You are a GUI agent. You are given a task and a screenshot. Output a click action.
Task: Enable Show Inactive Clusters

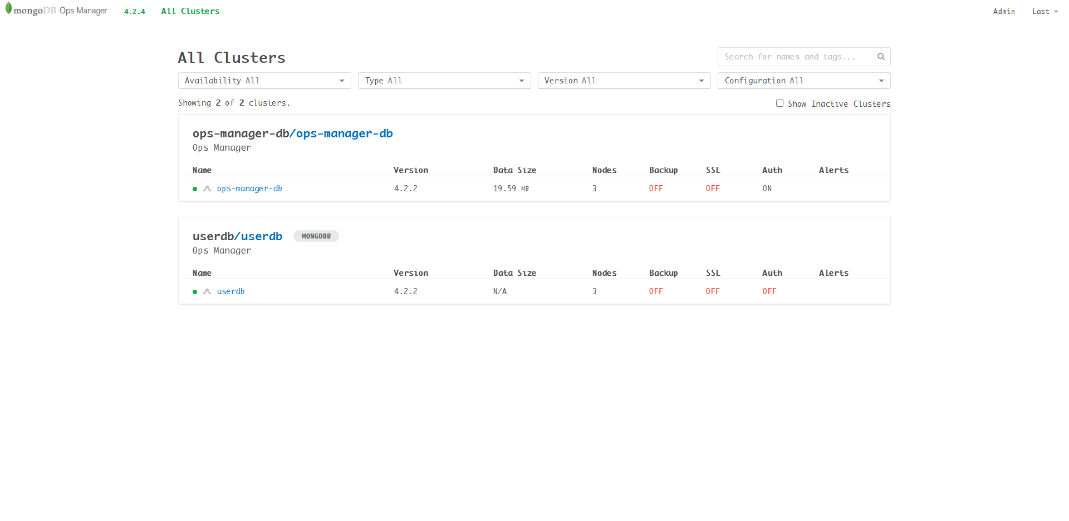coord(779,103)
